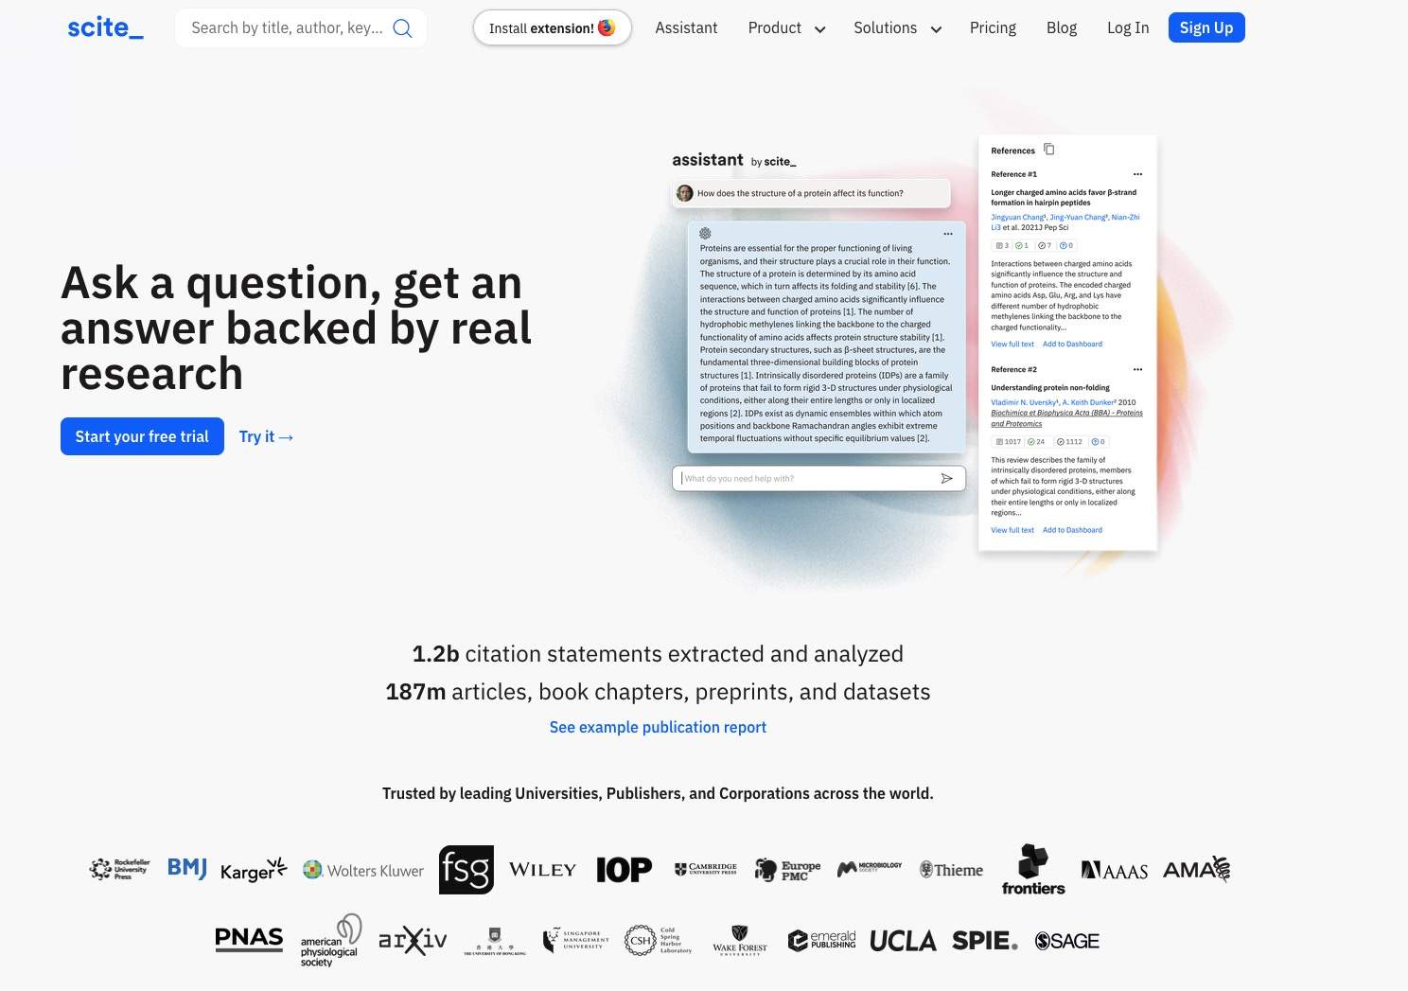This screenshot has height=991, width=1408.
Task: Click the Thieme logo
Action: (951, 870)
